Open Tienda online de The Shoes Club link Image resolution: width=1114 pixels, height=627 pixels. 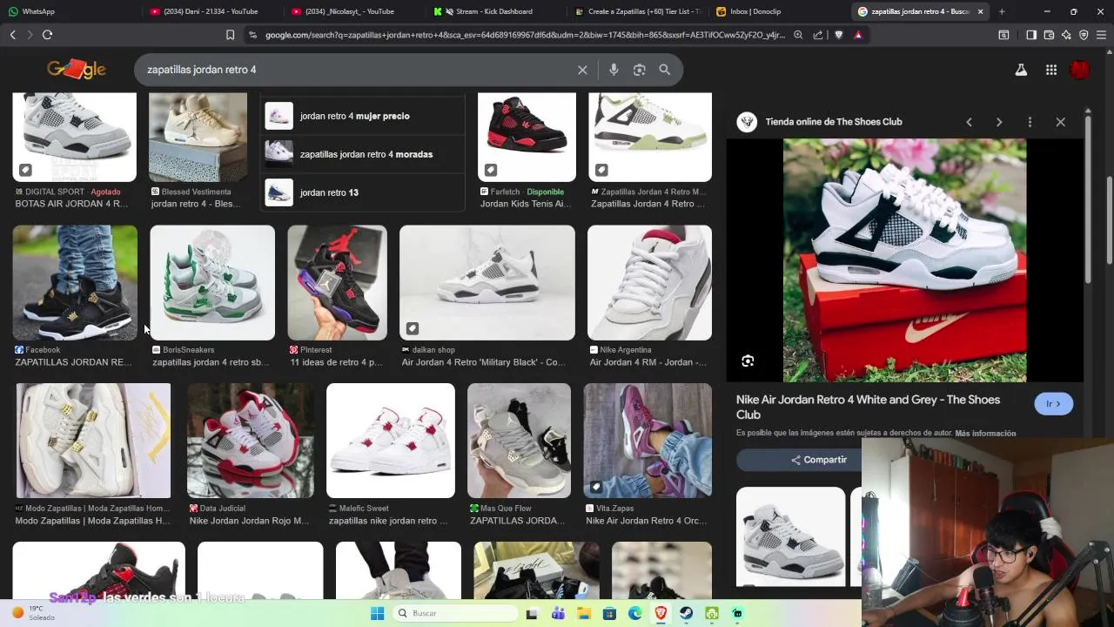coord(833,122)
